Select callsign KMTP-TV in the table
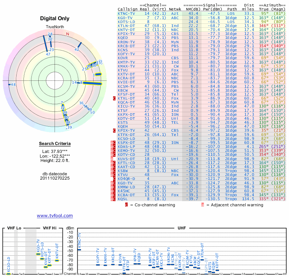The width and height of the screenshot is (289, 277). (x=126, y=62)
